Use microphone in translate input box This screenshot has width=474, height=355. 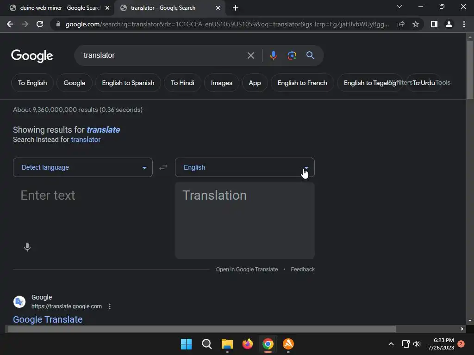coord(27,247)
